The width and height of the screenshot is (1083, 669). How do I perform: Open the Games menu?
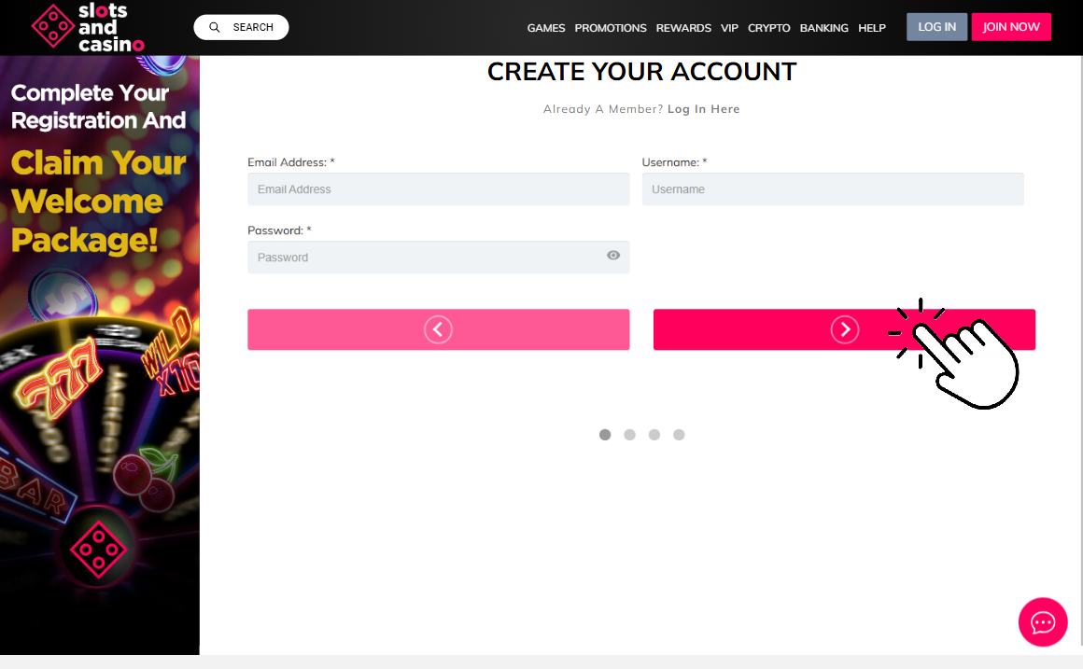[545, 28]
